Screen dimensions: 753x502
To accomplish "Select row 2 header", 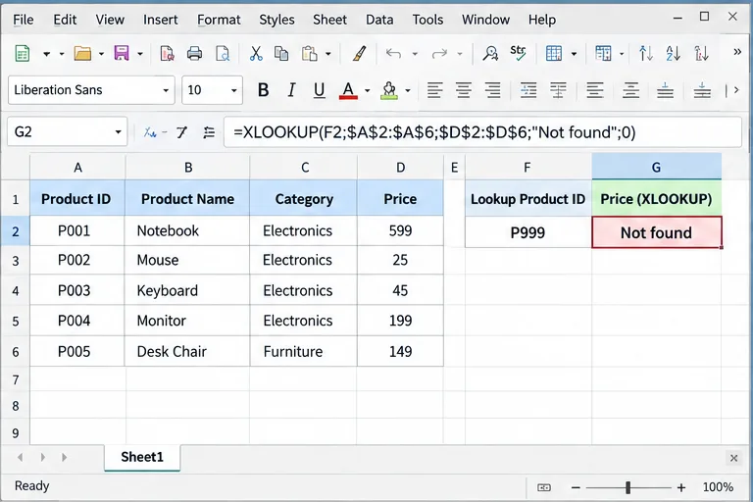I will coord(16,231).
